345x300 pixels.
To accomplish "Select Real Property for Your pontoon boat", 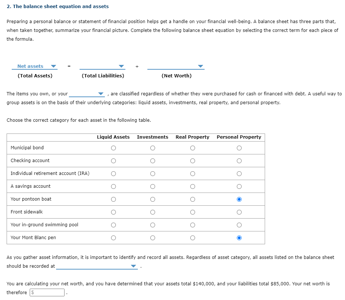I will (192, 199).
